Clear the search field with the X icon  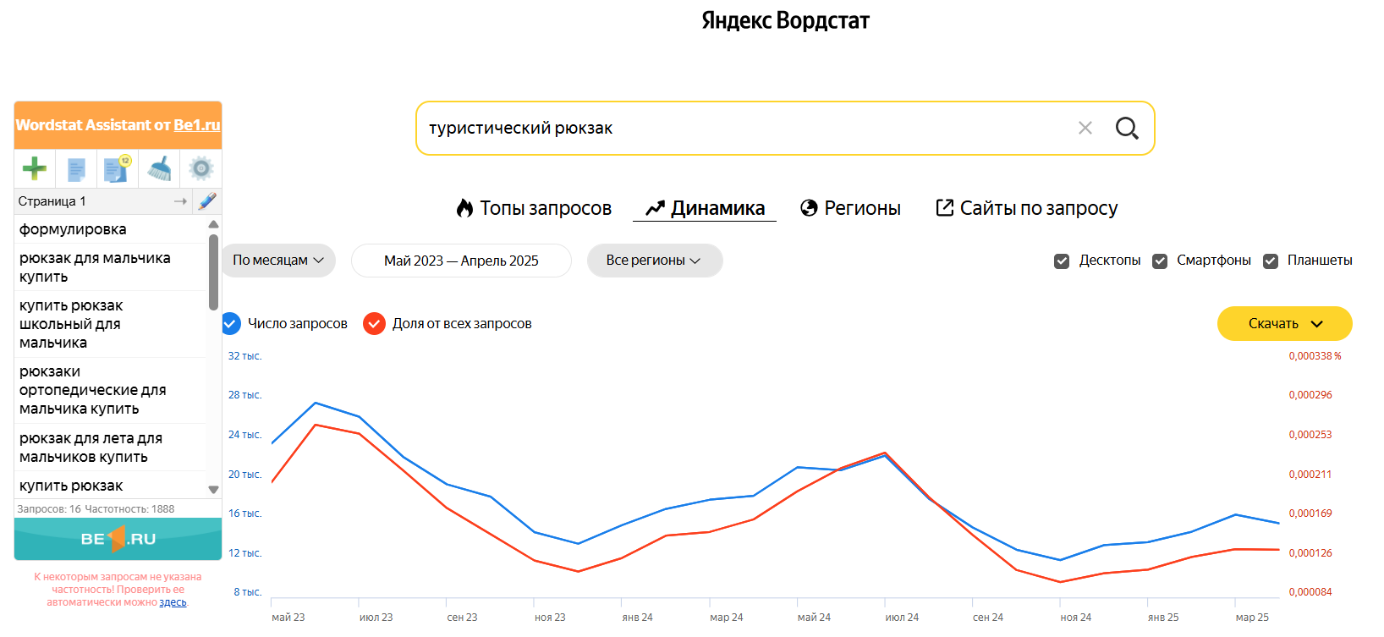(x=1085, y=128)
